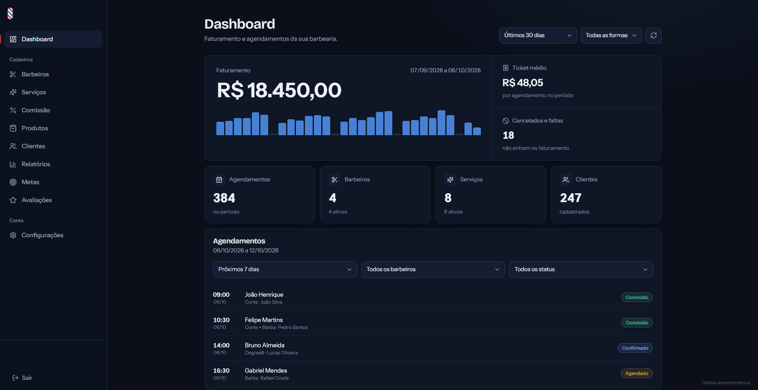Click the Sair logout label
758x390 pixels.
[x=27, y=378]
